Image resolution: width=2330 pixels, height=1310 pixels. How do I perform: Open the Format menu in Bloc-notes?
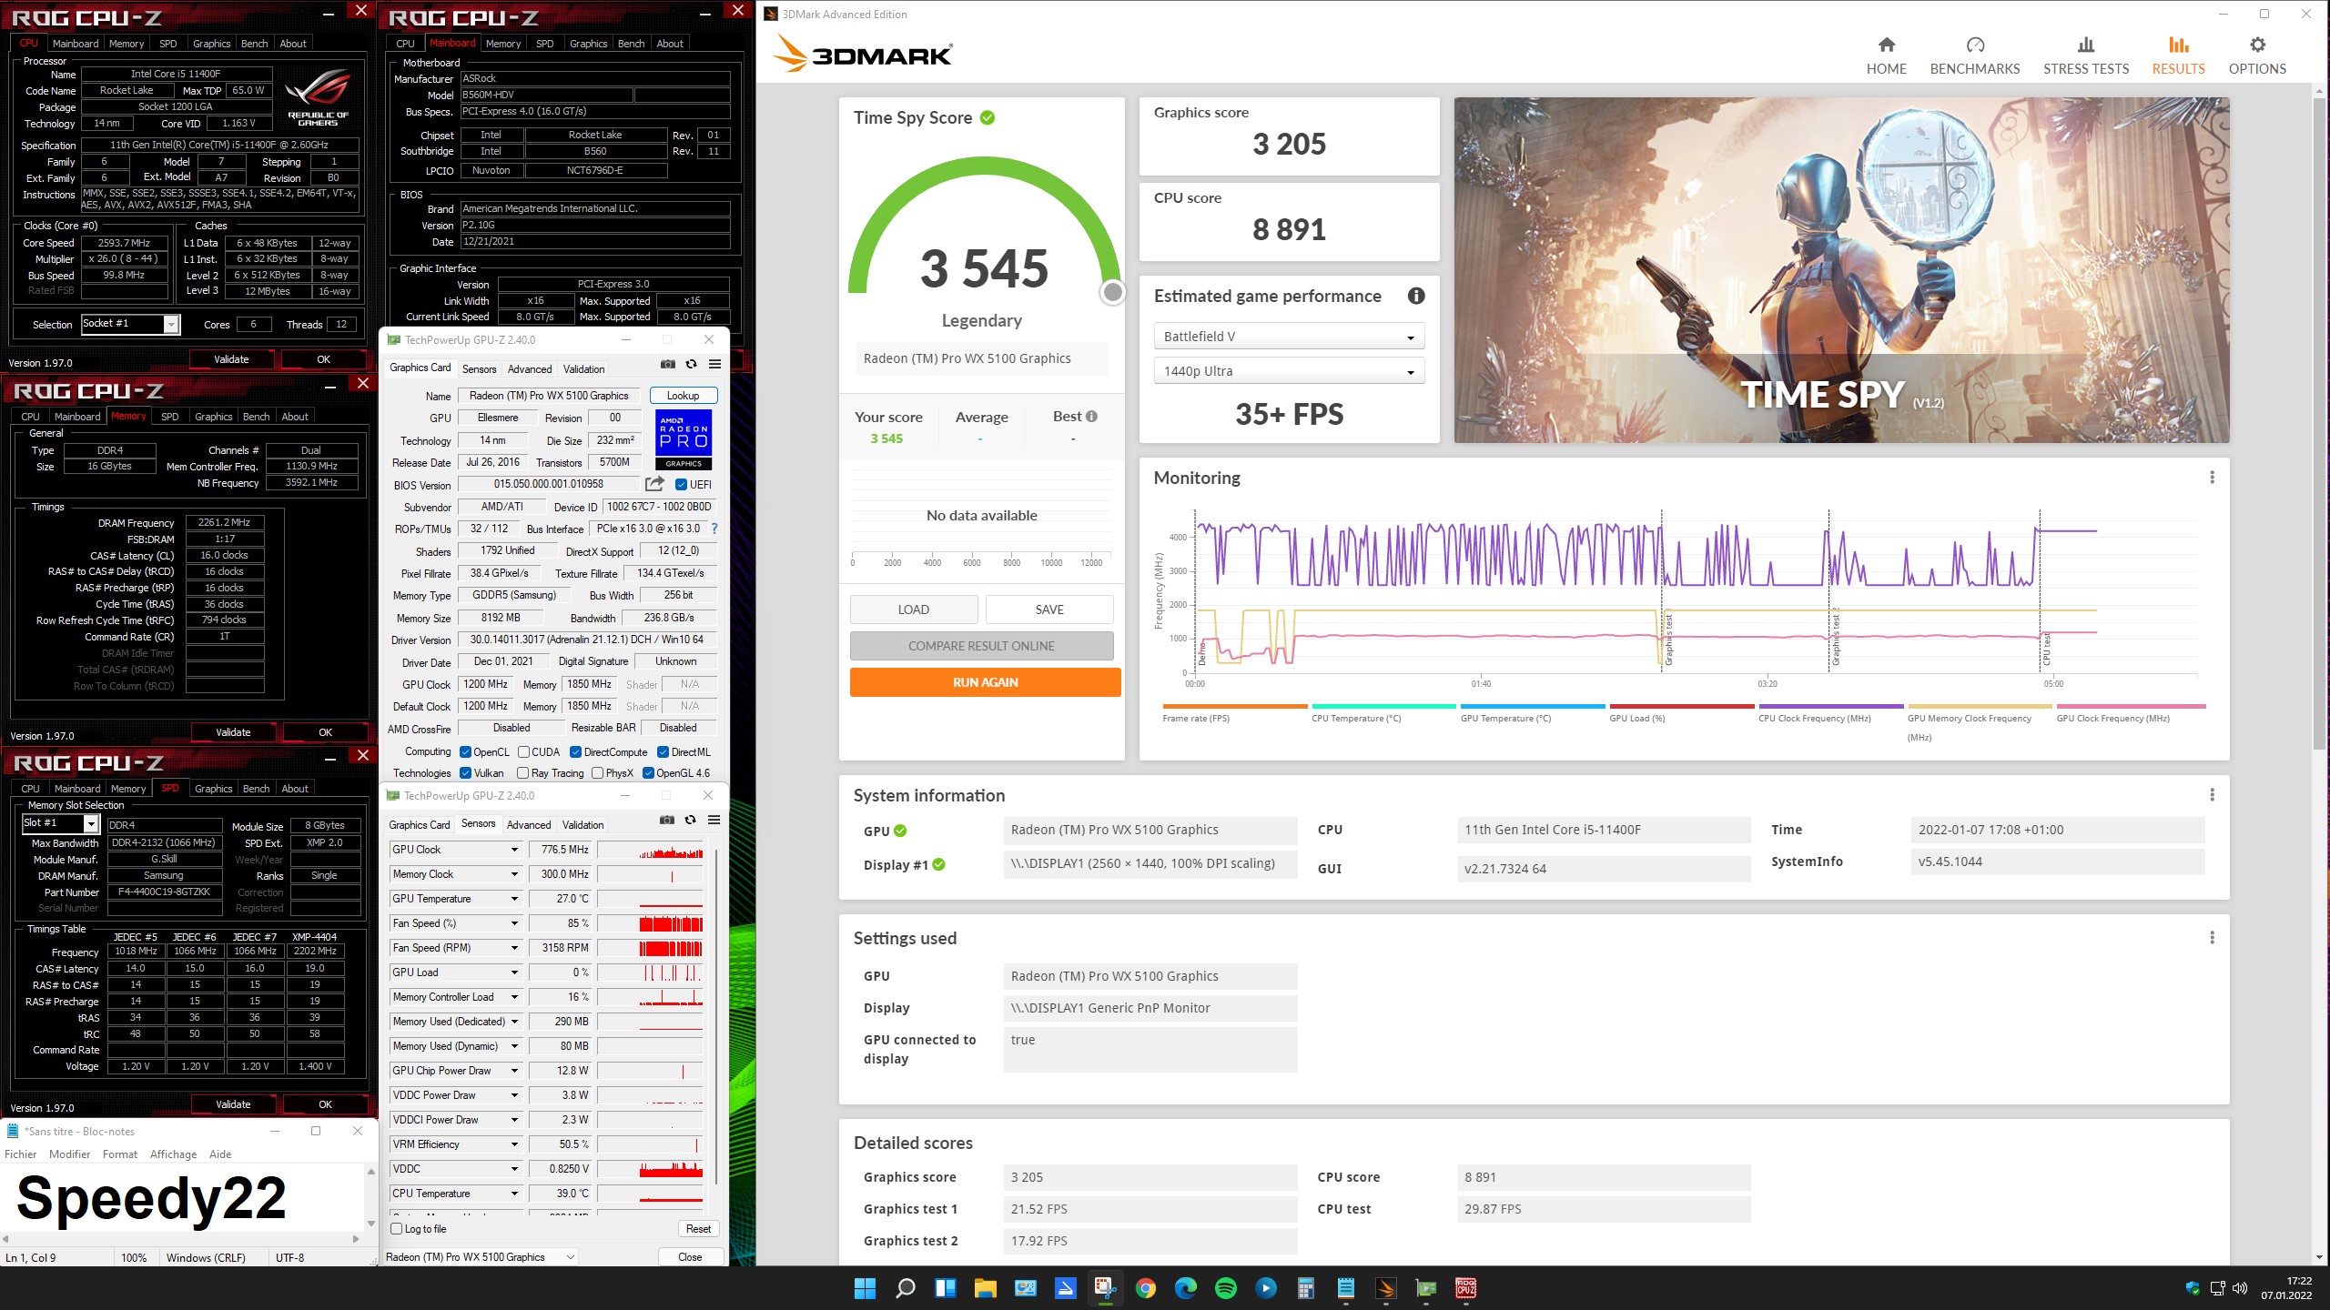click(x=119, y=1154)
